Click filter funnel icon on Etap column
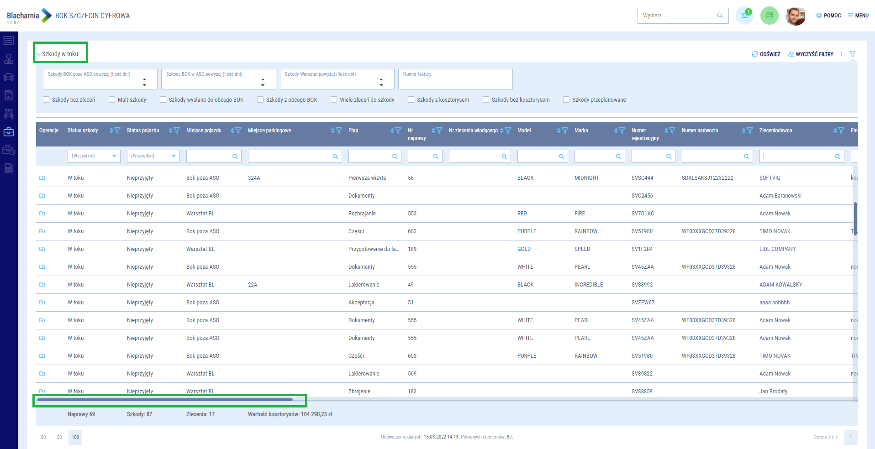 tap(398, 131)
